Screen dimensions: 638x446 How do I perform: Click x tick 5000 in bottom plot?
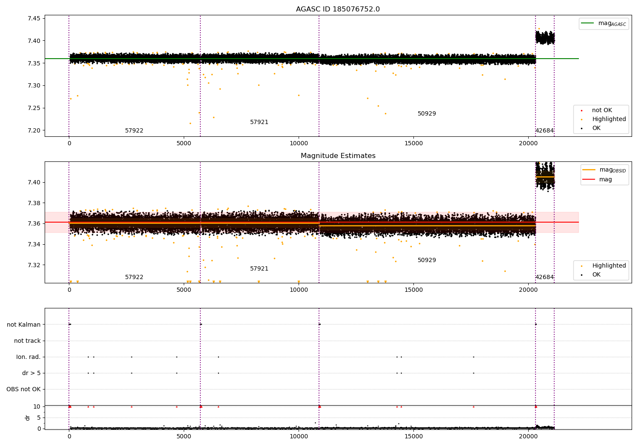[184, 436]
